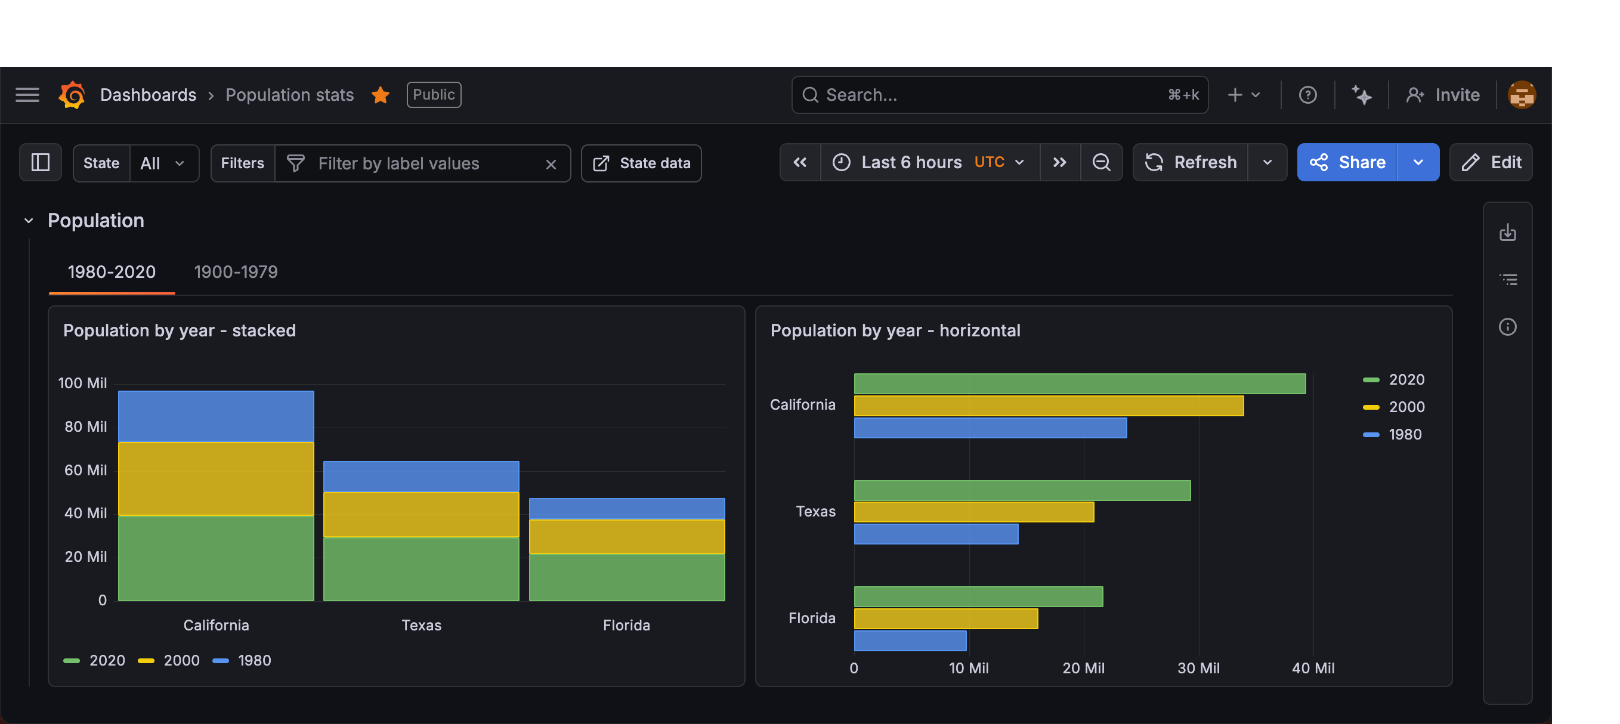Hide the 2020 series in stacked chart legend
1620x724 pixels.
(107, 660)
